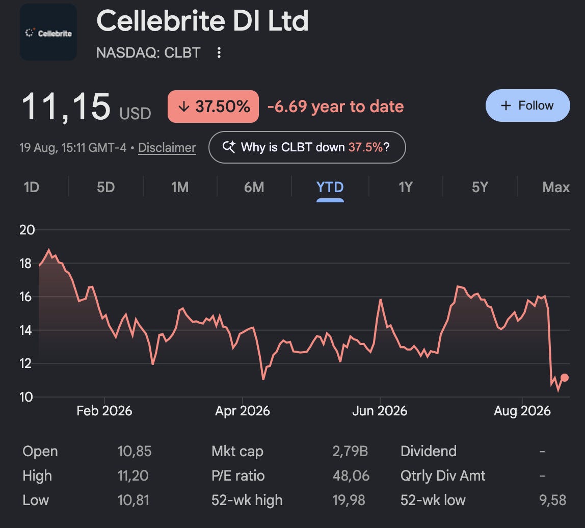585x528 pixels.
Task: Open the three-dot menu beside NASDAQ: CLBT
Action: 219,52
